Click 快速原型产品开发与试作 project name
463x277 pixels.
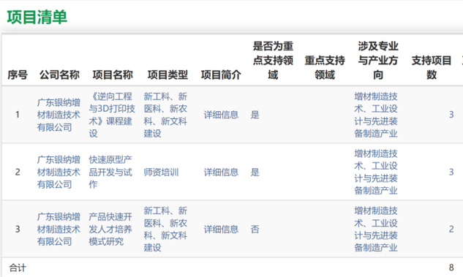[110, 172]
